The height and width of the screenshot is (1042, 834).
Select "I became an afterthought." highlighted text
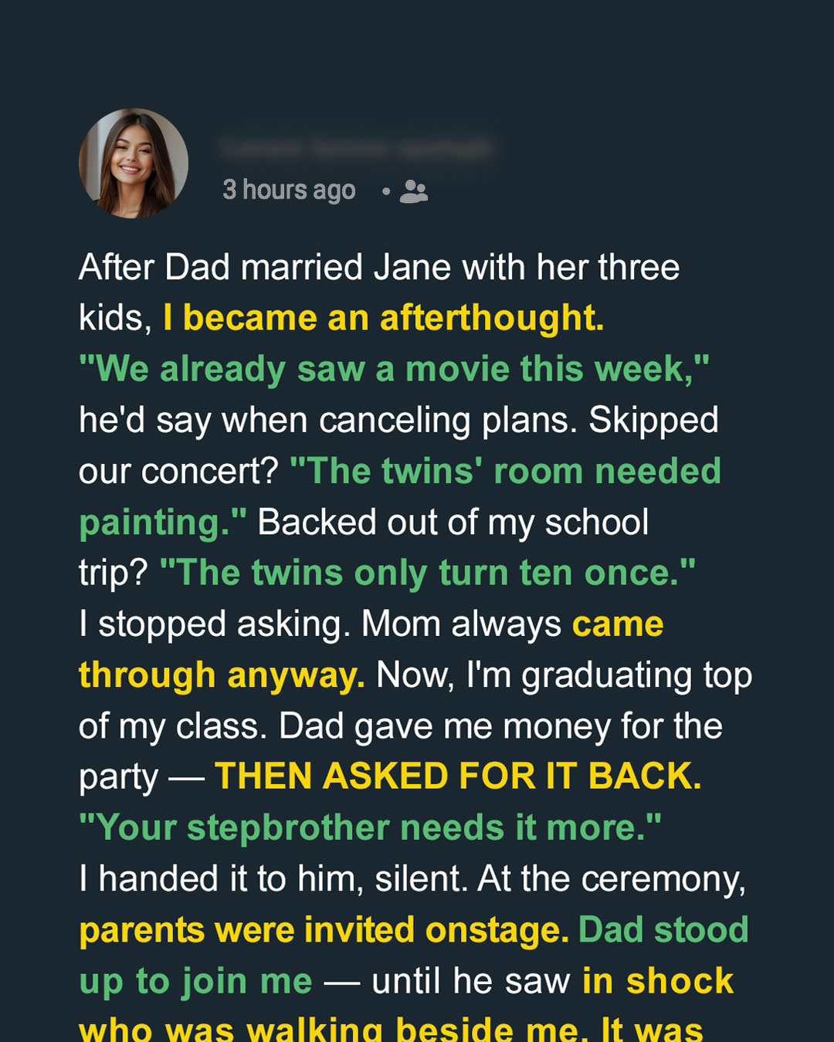(x=384, y=318)
